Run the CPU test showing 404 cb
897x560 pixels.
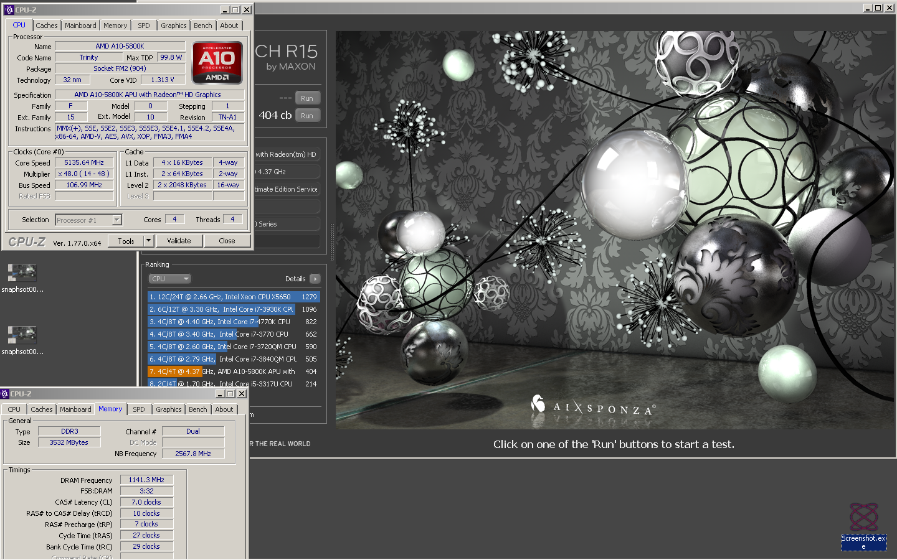[307, 116]
